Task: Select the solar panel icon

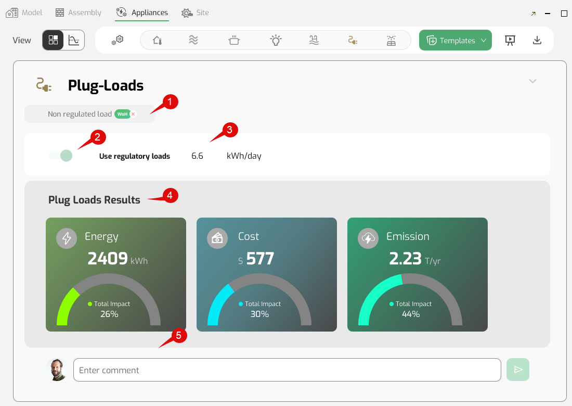Action: (391, 40)
